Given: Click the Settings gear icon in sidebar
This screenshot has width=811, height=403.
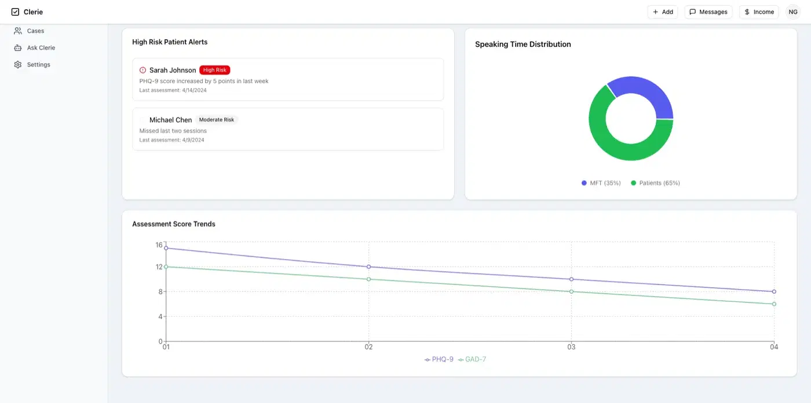Looking at the screenshot, I should tap(18, 64).
